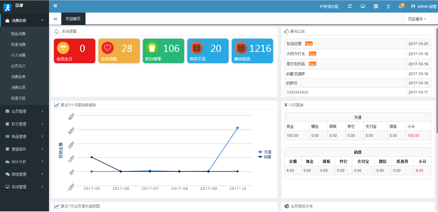Viewport: 438px width, 212px height.
Task: Toggle the 充值 series in chart legend
Action: [x=265, y=152]
